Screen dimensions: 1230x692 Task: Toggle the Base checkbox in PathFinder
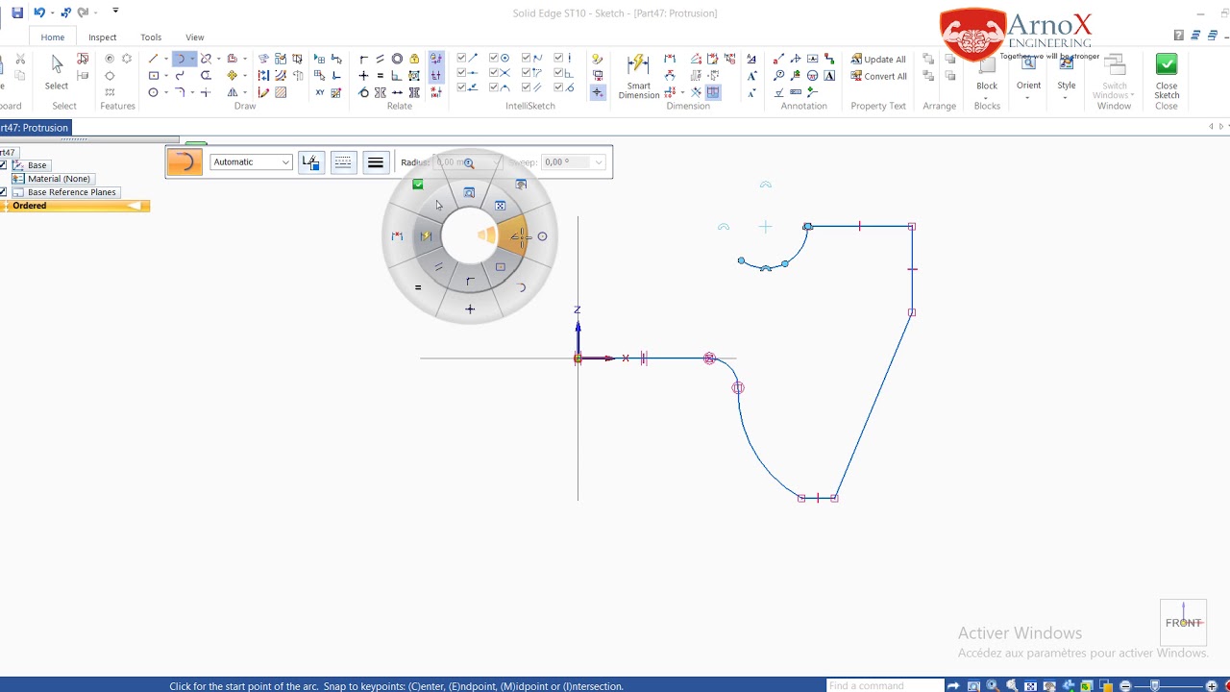click(x=3, y=165)
